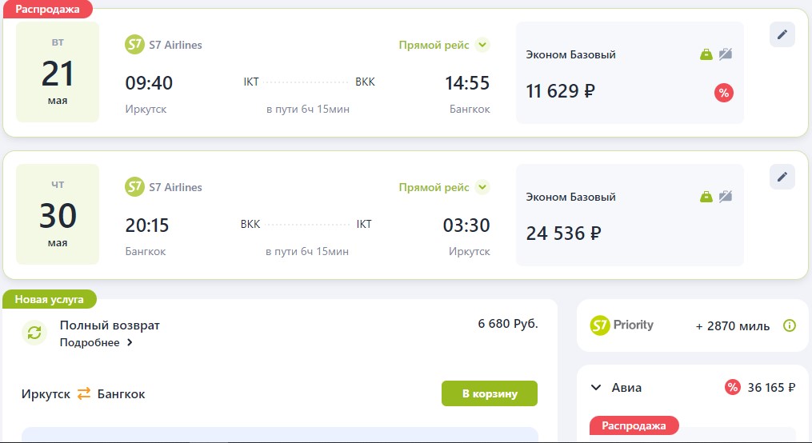Open the info icon next to 2870 миль
Screen dimensions: 812x443
pyautogui.click(x=790, y=325)
